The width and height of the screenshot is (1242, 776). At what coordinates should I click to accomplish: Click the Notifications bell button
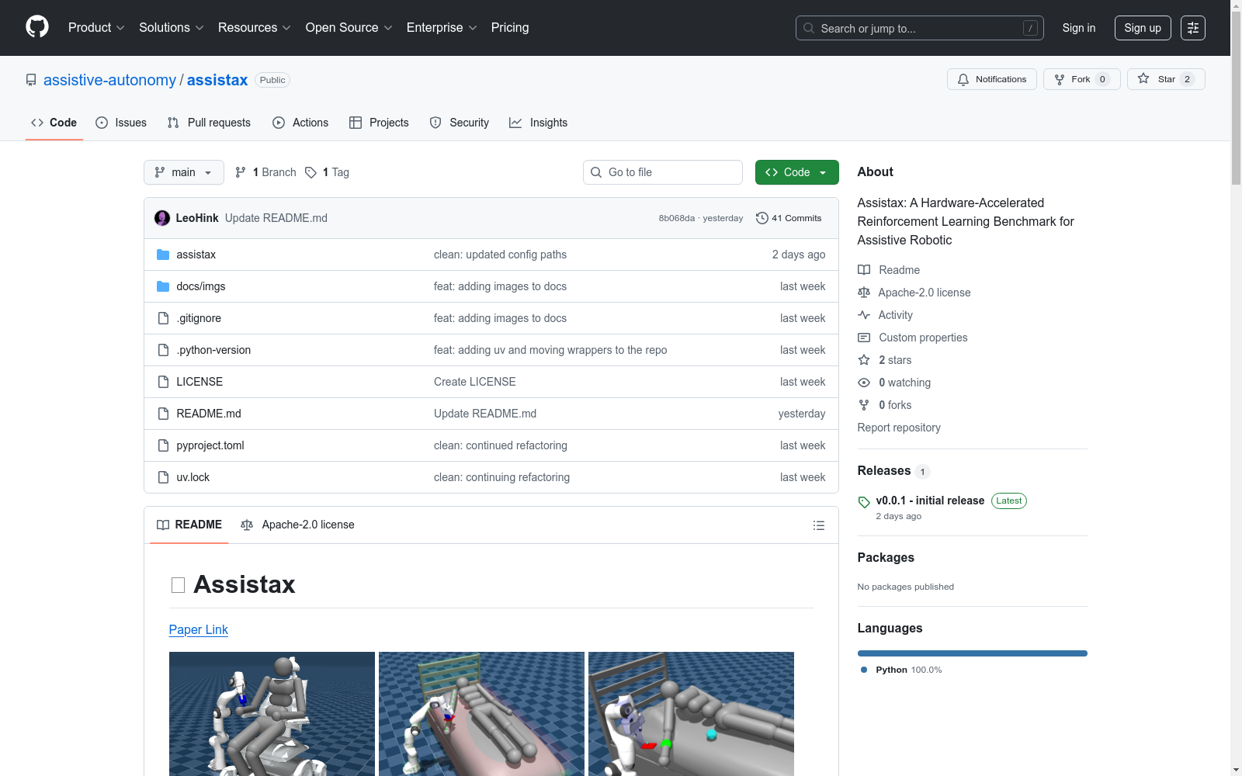click(x=991, y=79)
